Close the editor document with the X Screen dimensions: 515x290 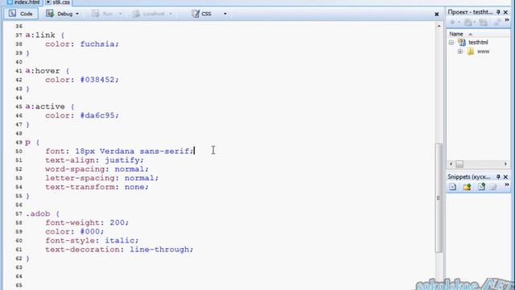click(436, 14)
